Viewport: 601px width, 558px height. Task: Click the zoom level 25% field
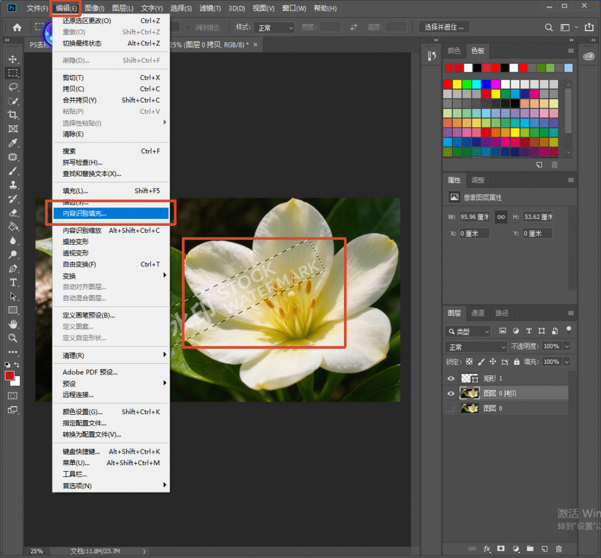tap(37, 551)
